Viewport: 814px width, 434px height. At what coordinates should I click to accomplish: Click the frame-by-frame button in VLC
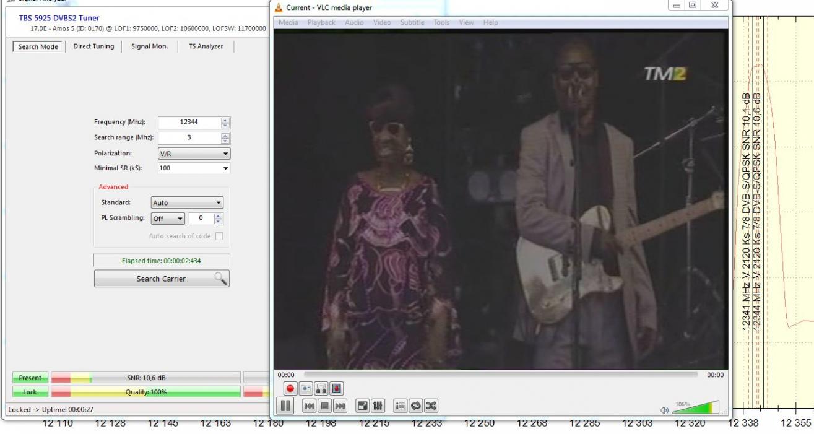(x=336, y=388)
